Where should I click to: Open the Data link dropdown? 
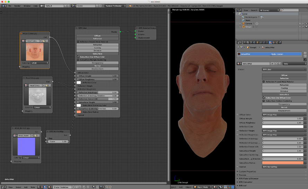coord(294,64)
